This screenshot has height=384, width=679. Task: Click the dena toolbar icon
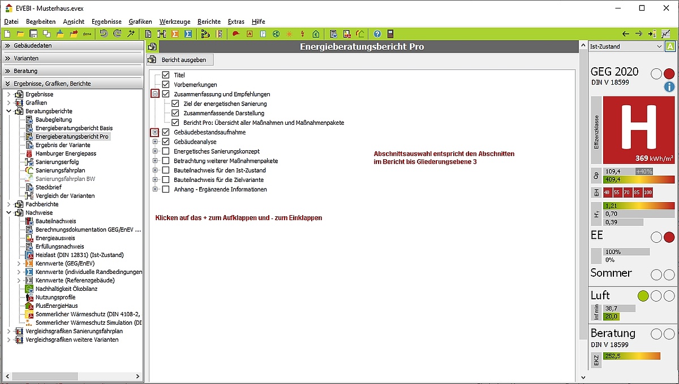(x=88, y=34)
